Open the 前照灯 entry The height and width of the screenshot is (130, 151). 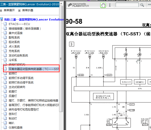(13, 73)
